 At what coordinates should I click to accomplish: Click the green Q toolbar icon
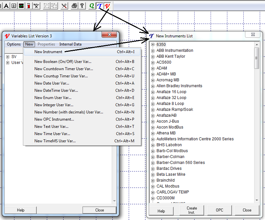92,6
